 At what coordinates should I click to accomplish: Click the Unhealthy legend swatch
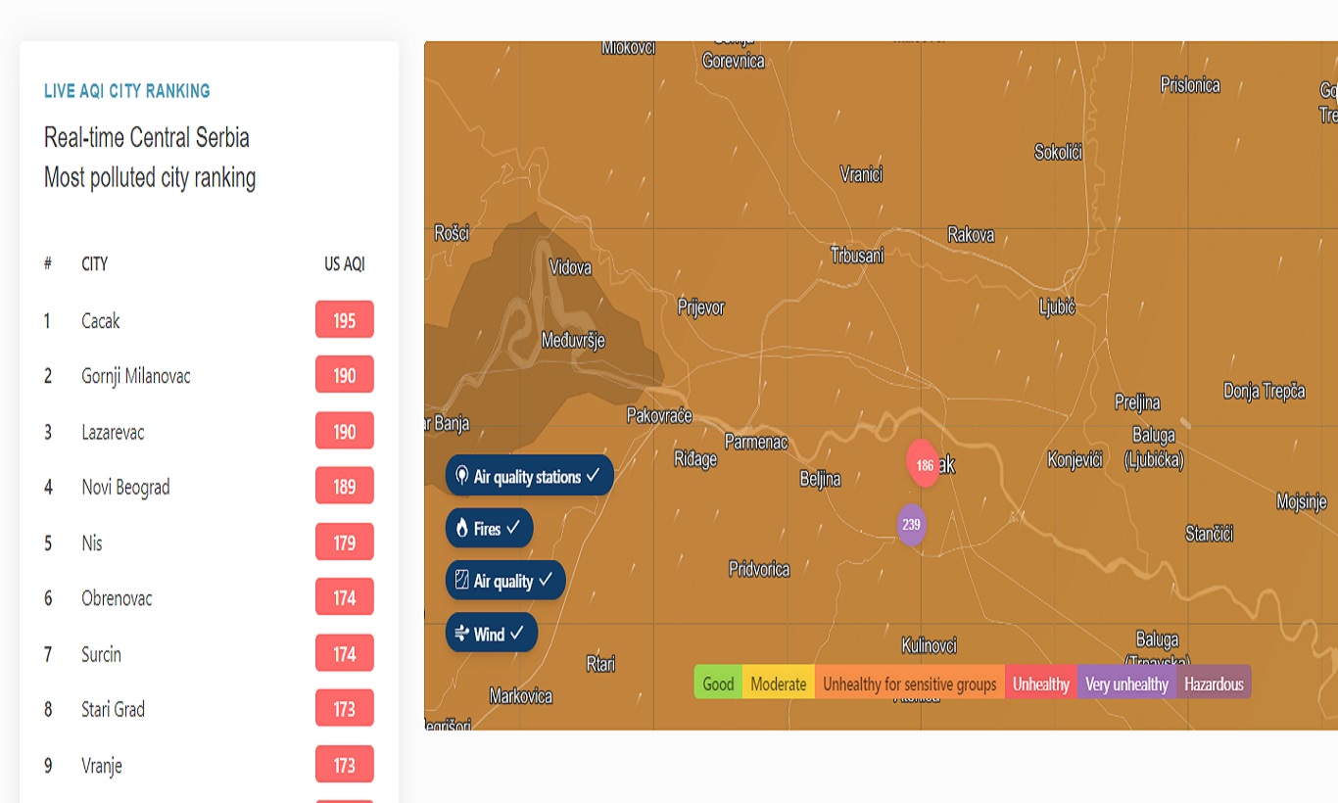[1041, 684]
